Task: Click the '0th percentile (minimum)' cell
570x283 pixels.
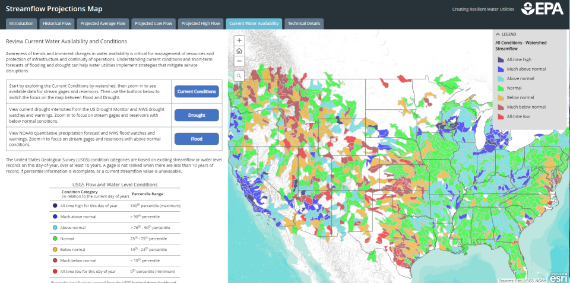Action: [x=153, y=271]
